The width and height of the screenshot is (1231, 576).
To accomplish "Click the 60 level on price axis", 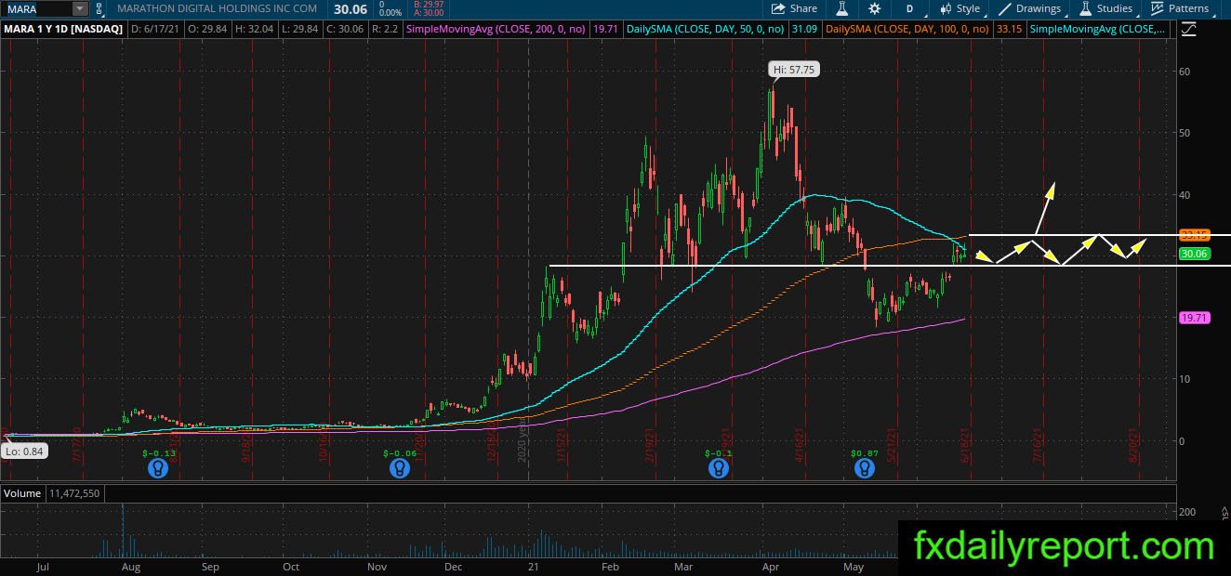I will pyautogui.click(x=1185, y=72).
